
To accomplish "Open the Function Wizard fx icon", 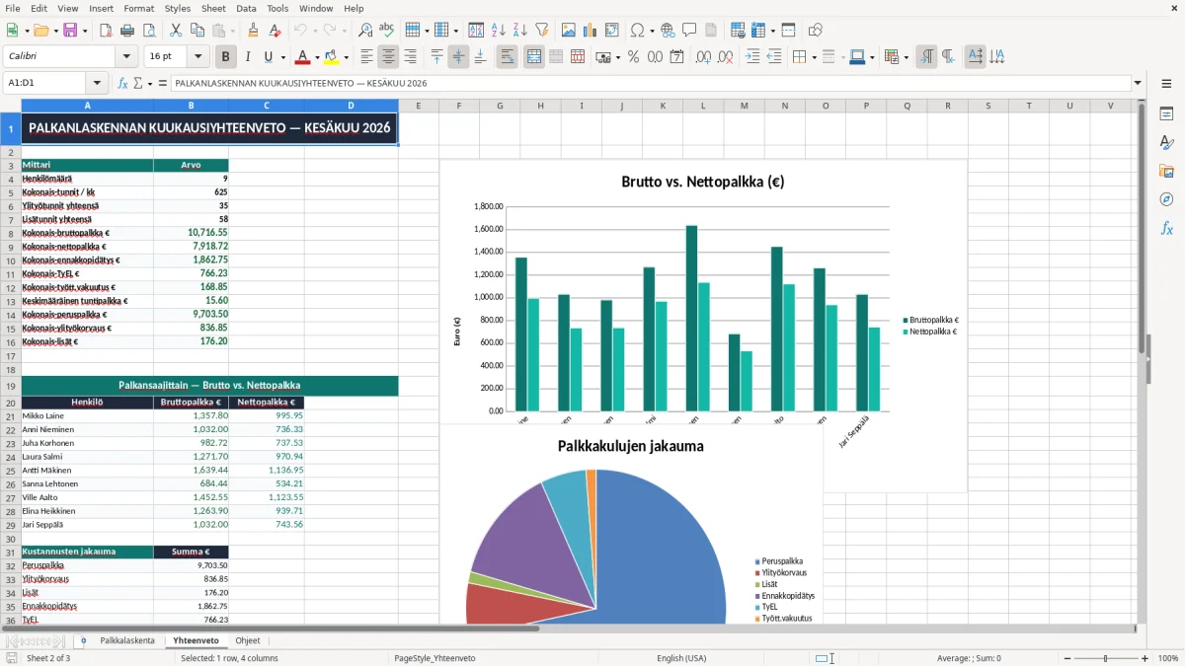I will click(x=122, y=83).
